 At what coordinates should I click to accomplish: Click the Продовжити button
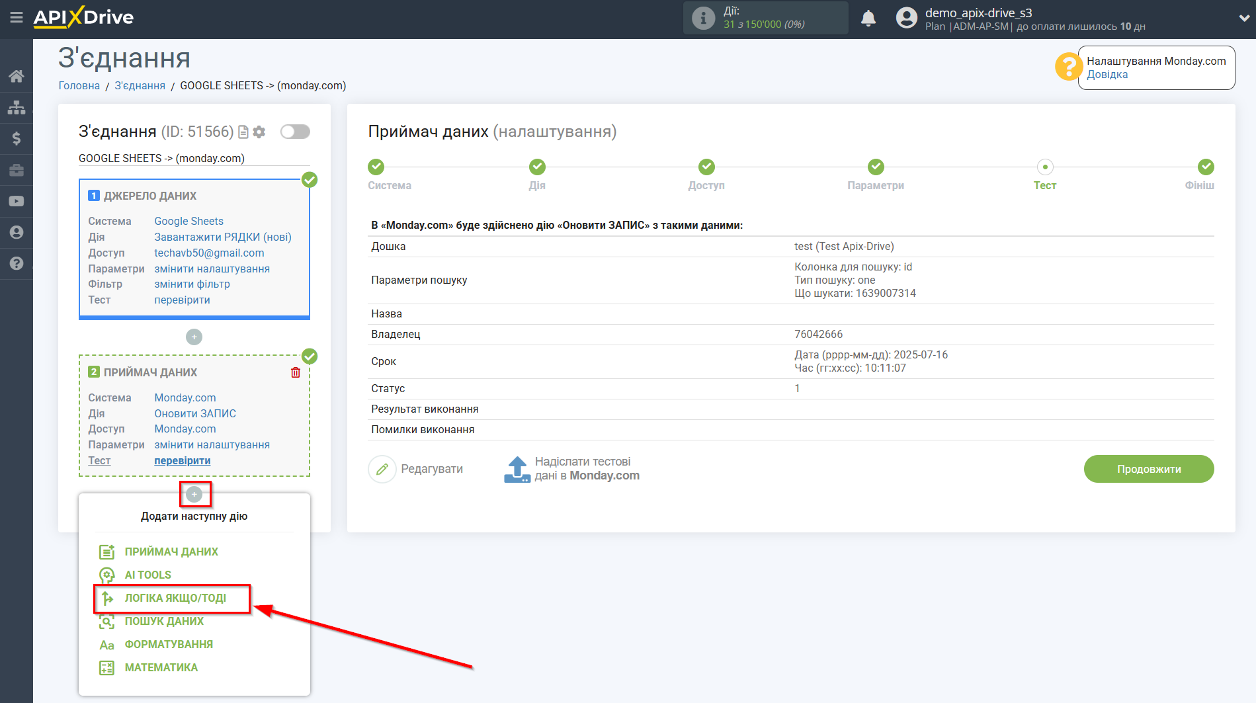[x=1149, y=469]
